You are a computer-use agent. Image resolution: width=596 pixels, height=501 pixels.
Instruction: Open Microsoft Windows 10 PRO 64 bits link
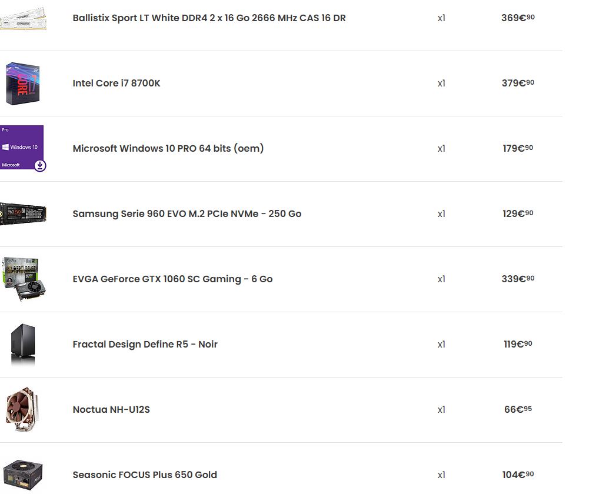point(168,149)
